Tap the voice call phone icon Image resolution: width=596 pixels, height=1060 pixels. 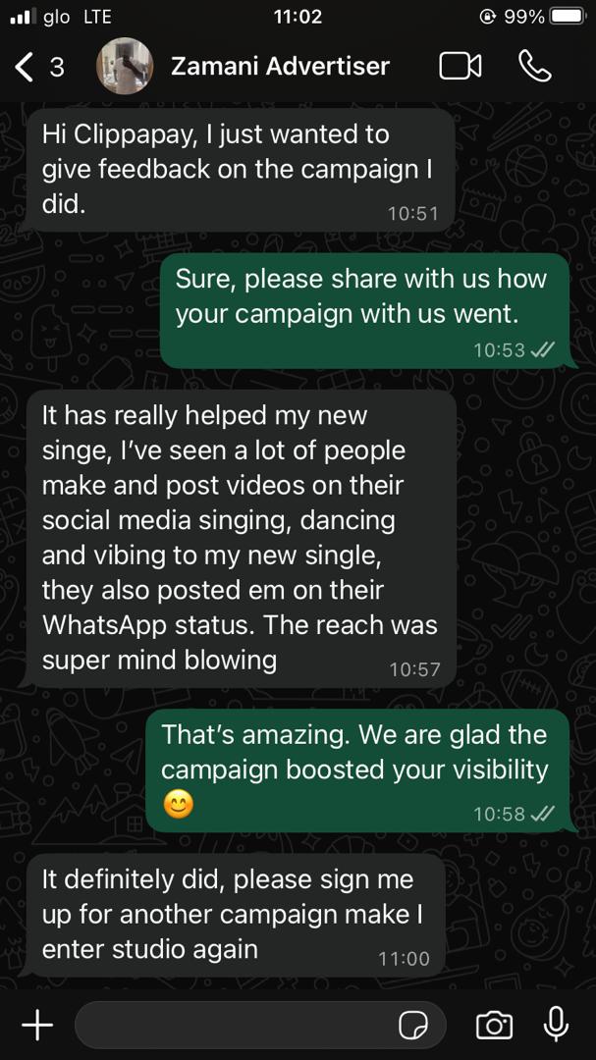pyautogui.click(x=535, y=67)
